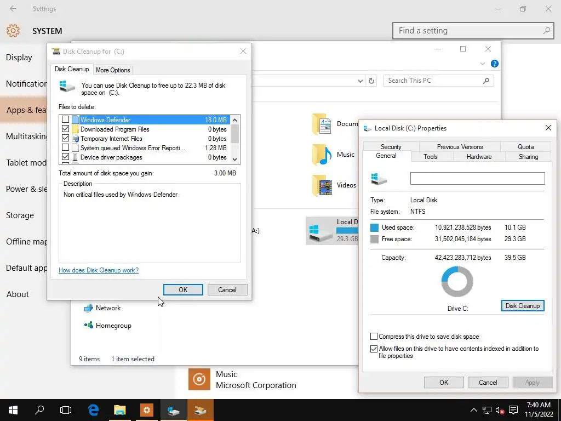Switch to Settings app on the taskbar
This screenshot has width=561, height=421.
pyautogui.click(x=147, y=410)
